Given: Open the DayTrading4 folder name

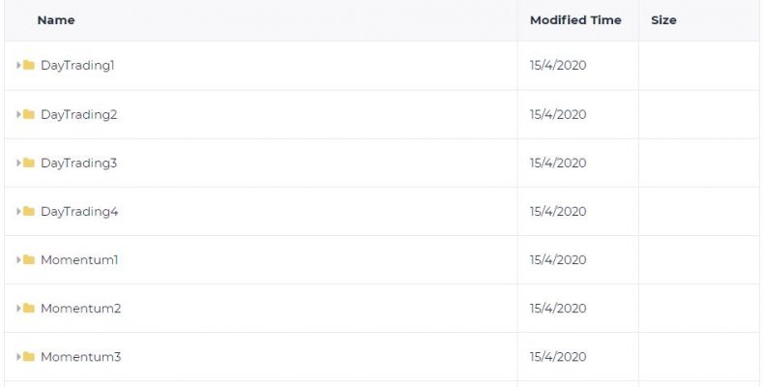Looking at the screenshot, I should tap(79, 211).
